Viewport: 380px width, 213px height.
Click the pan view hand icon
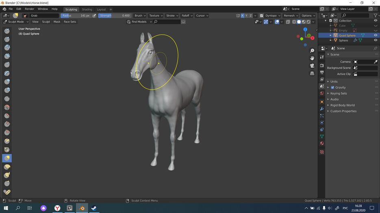[x=312, y=58]
